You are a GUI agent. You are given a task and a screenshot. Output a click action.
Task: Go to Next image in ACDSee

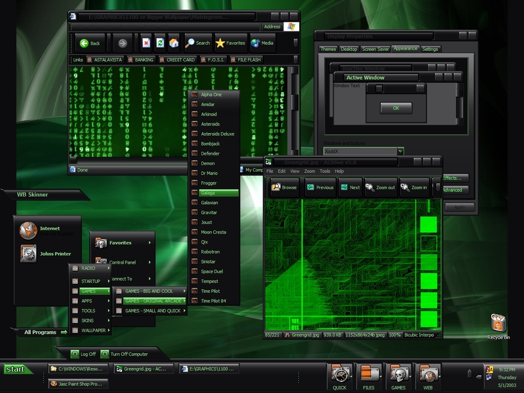(350, 187)
